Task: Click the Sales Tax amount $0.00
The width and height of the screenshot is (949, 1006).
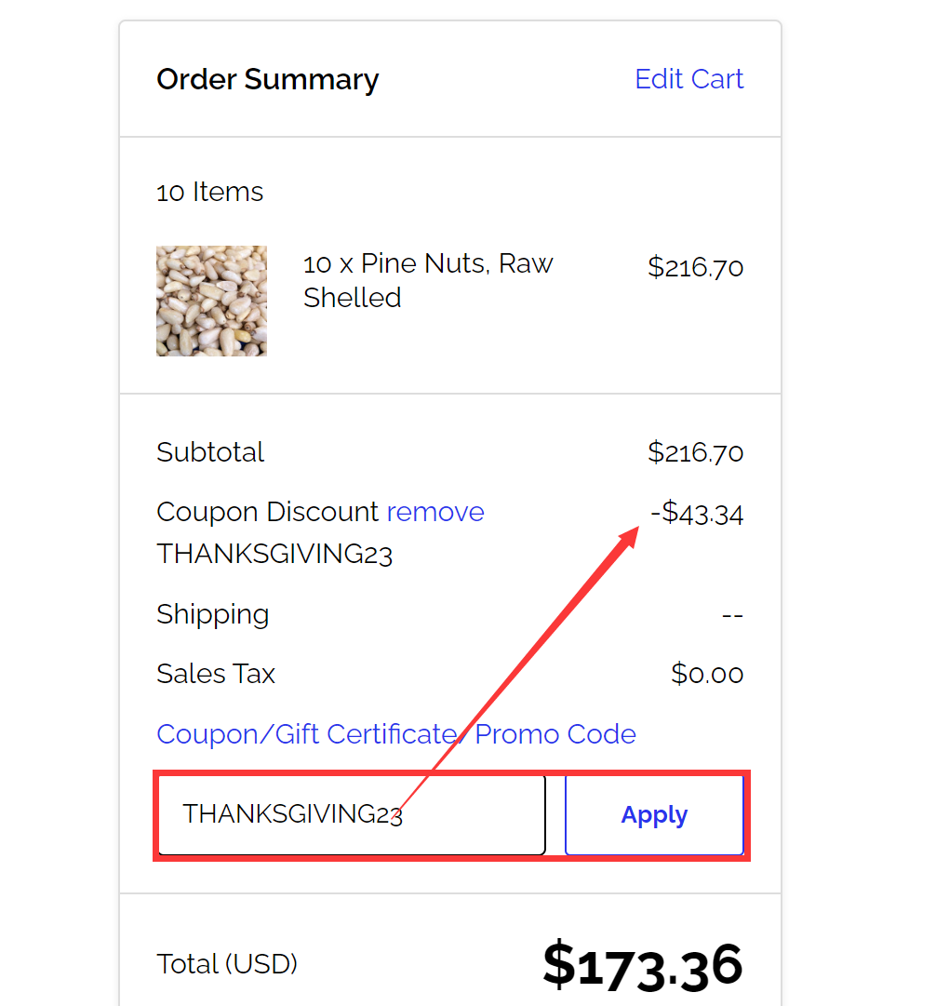Action: [x=707, y=674]
